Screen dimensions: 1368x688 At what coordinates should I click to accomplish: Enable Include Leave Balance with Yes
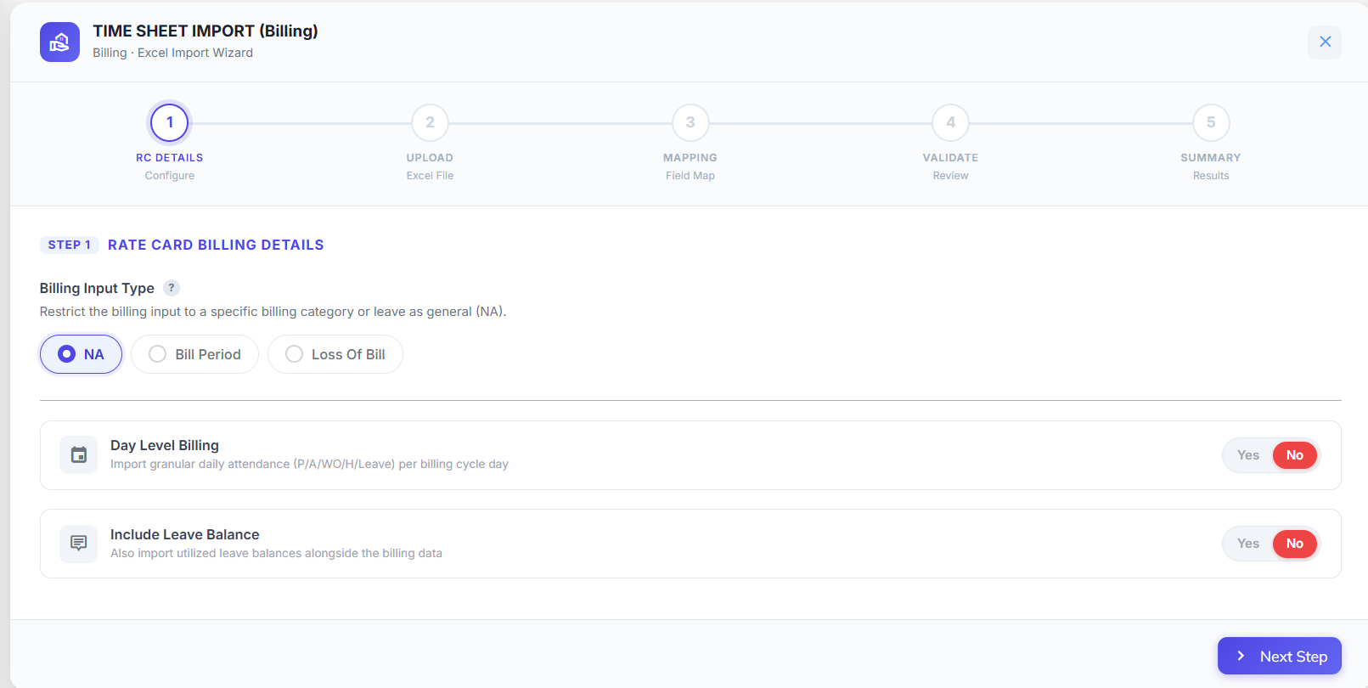1247,544
